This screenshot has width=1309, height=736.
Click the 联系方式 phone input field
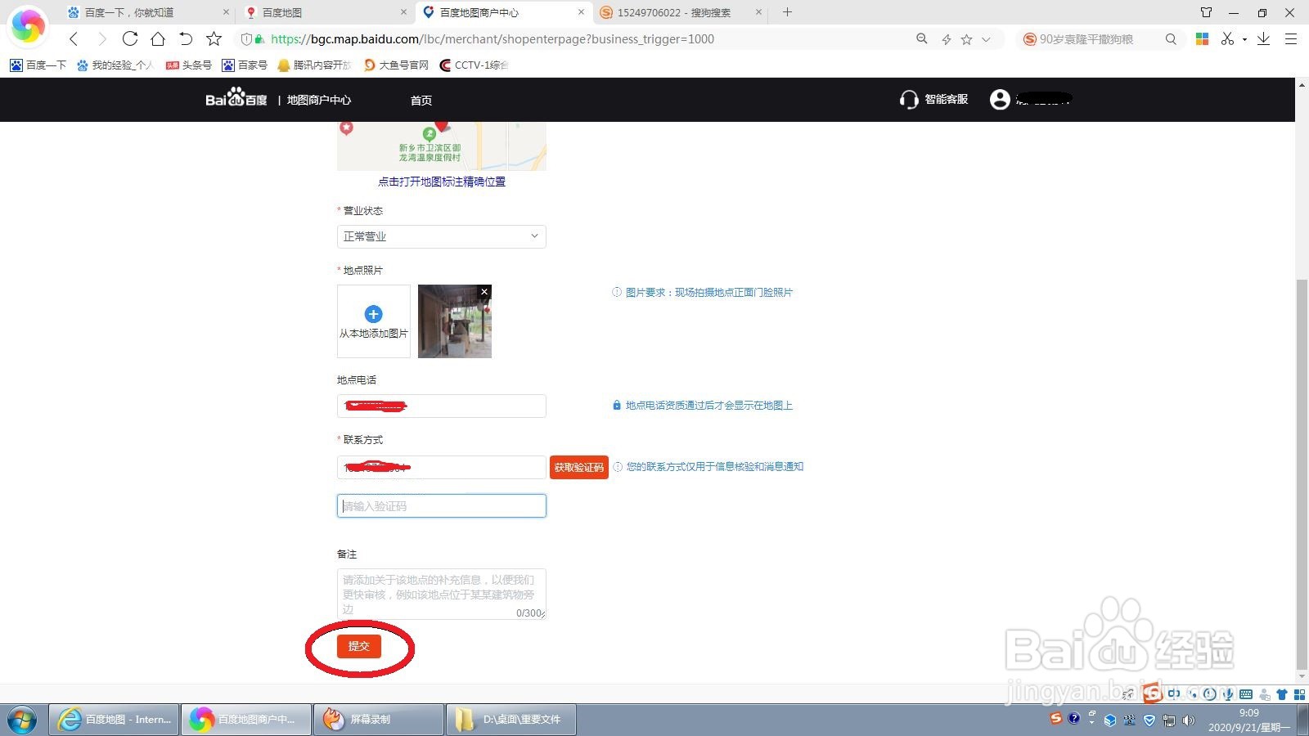tap(442, 467)
